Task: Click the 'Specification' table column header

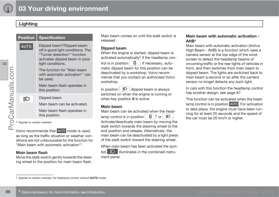Action: (x=52, y=37)
